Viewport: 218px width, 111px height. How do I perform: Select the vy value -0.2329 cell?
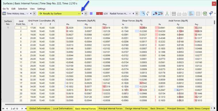coord(141,87)
